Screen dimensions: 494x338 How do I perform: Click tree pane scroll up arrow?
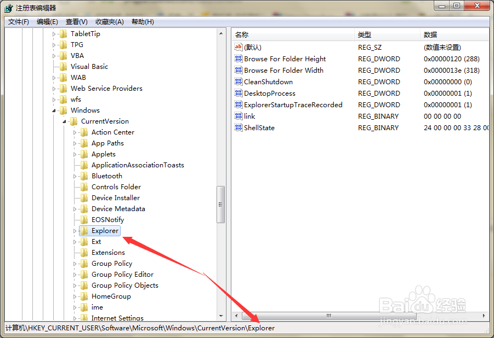(221, 33)
